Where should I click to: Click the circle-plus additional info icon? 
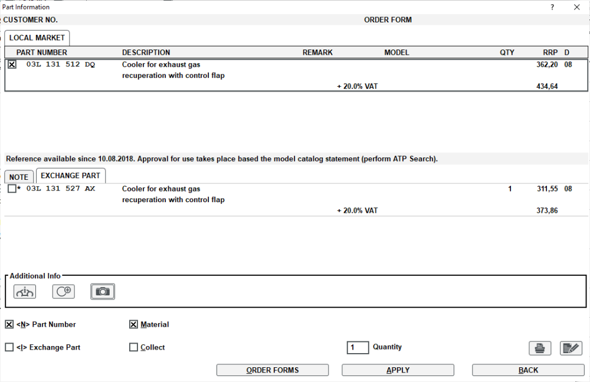pos(64,292)
